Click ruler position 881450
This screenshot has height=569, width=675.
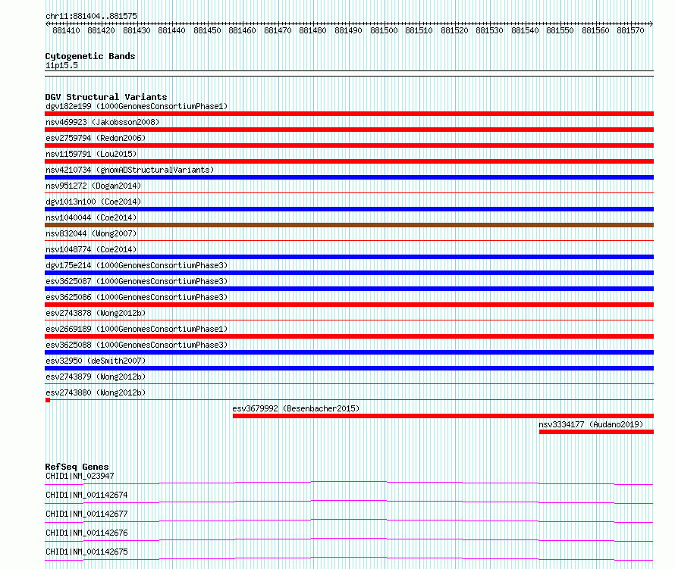[x=207, y=30]
